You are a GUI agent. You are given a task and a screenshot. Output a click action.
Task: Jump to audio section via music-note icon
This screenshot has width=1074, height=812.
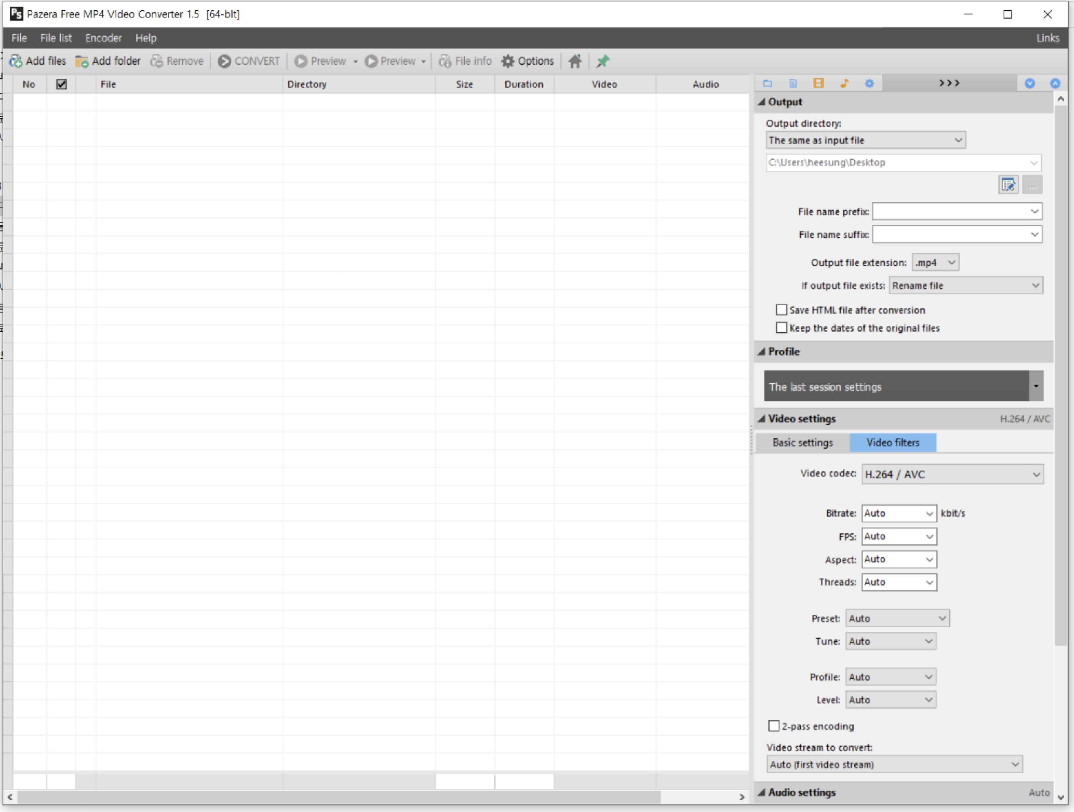844,83
